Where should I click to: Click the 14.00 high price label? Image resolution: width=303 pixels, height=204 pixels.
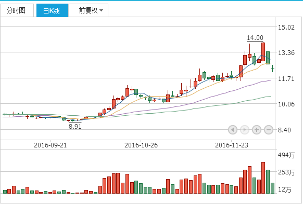tap(255, 38)
